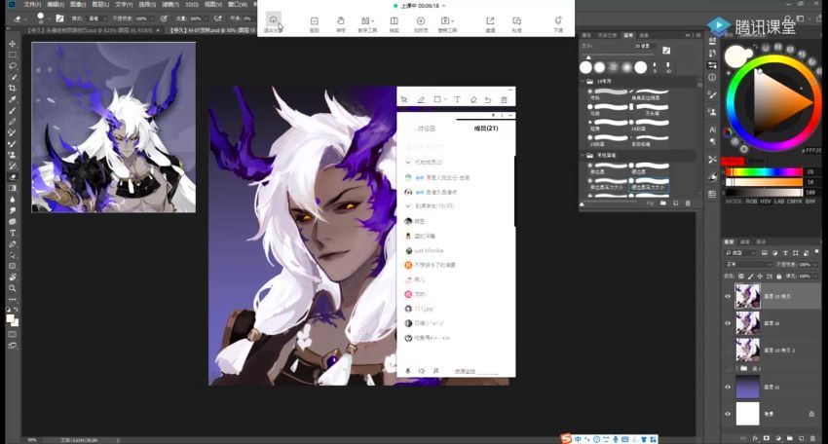Screen dimensions: 828x444
Task: Toggle microphone icon in members panel
Action: (407, 371)
